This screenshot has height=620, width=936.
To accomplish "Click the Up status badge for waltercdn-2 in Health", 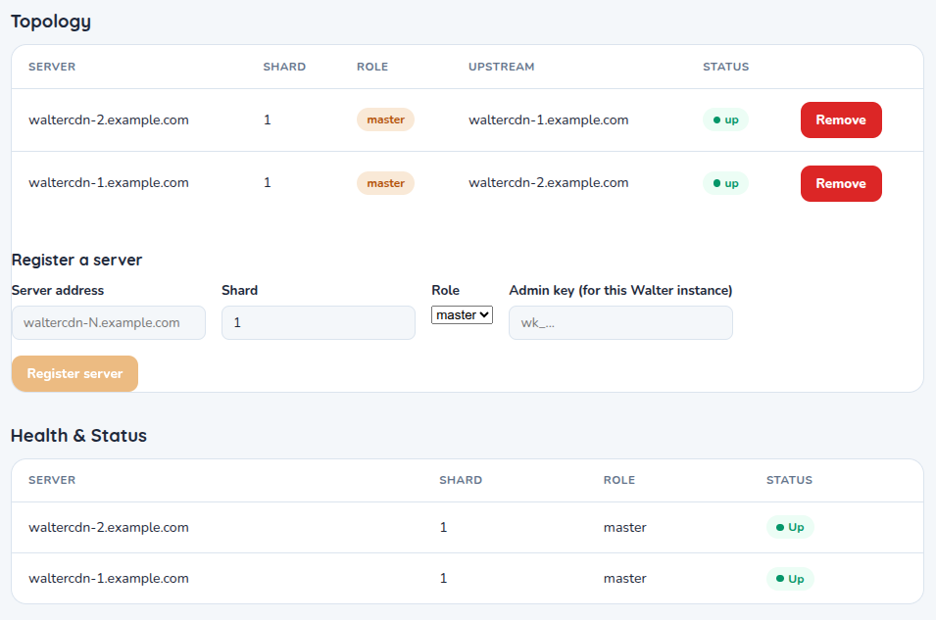I will pos(790,527).
